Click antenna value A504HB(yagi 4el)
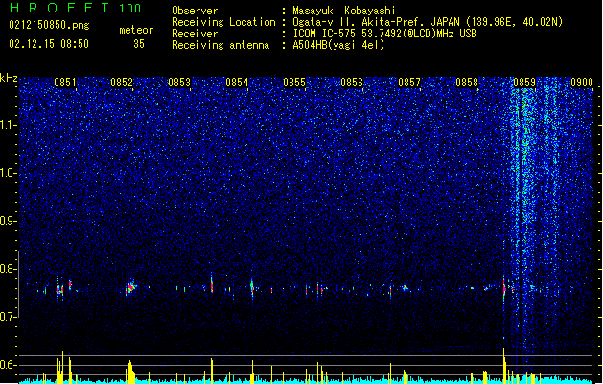603x384 pixels. pyautogui.click(x=338, y=45)
